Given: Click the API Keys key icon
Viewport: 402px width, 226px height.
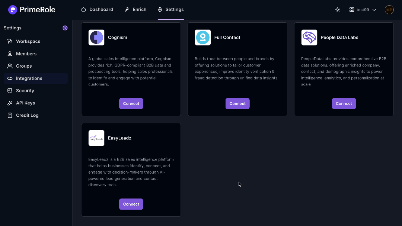Looking at the screenshot, I should (10, 103).
